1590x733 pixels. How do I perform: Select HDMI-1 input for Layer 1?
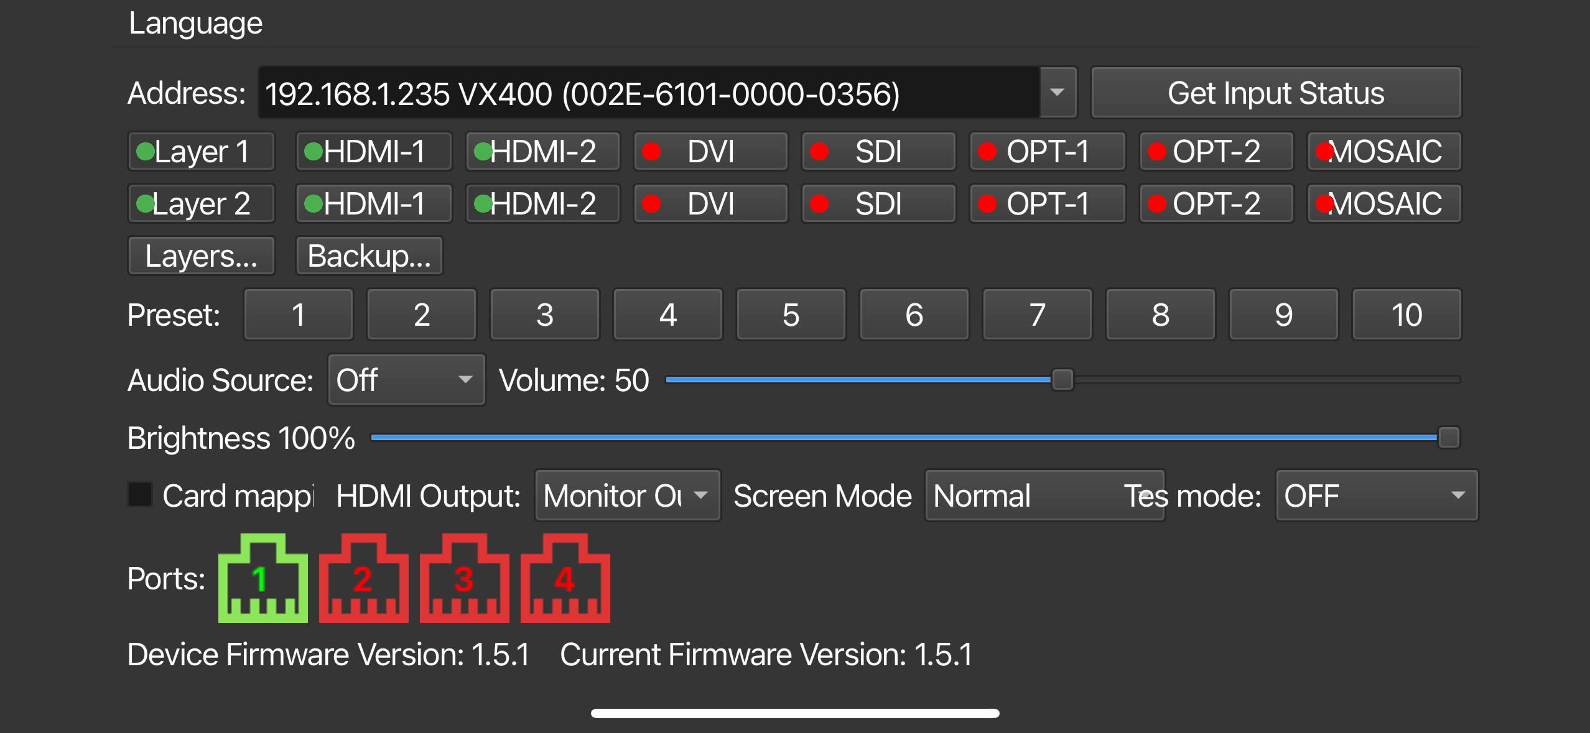click(x=373, y=151)
